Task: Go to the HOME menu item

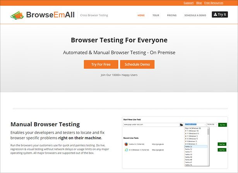Action: tap(141, 15)
